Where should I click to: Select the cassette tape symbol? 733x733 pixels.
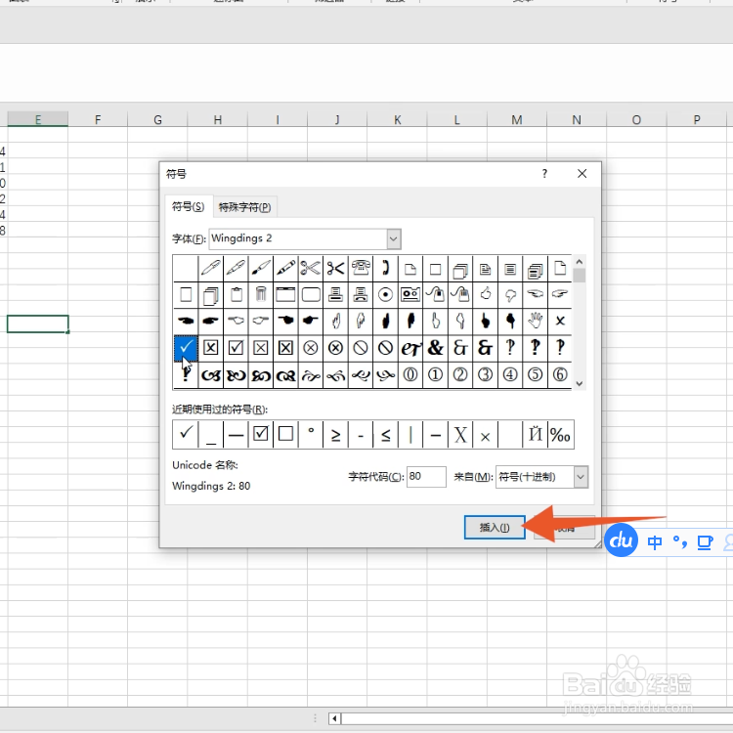pyautogui.click(x=410, y=294)
